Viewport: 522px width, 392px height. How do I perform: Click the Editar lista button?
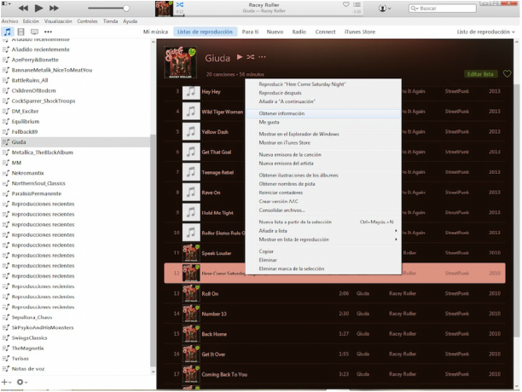[x=480, y=74]
